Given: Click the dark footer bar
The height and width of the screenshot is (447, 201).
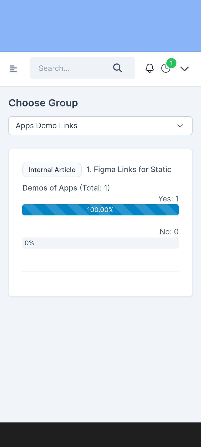Looking at the screenshot, I should click(x=100, y=435).
